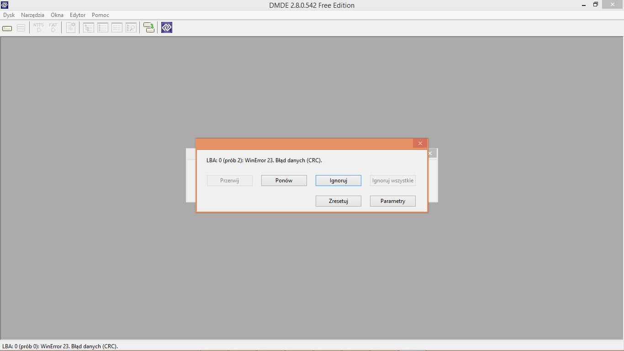The height and width of the screenshot is (351, 624).
Task: Open the Edytor menu
Action: (78, 15)
